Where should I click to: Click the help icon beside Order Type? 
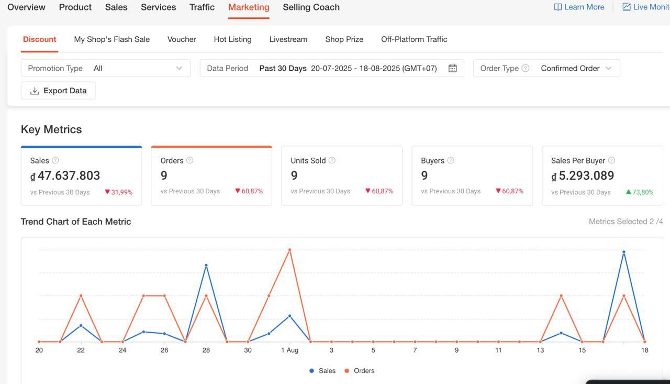tap(526, 68)
